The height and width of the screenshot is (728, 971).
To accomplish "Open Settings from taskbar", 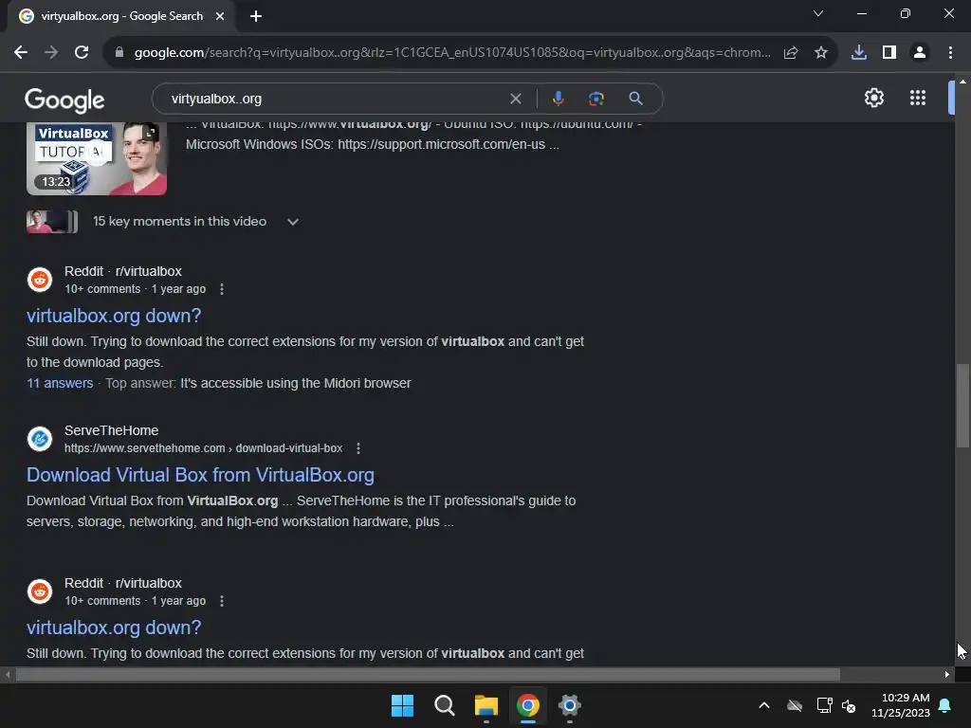I will click(569, 705).
